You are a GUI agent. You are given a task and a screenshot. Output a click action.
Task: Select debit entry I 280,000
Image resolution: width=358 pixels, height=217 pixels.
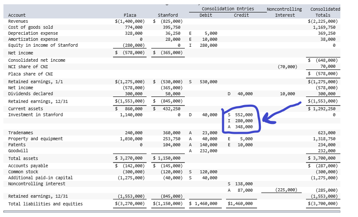pyautogui.click(x=203, y=45)
